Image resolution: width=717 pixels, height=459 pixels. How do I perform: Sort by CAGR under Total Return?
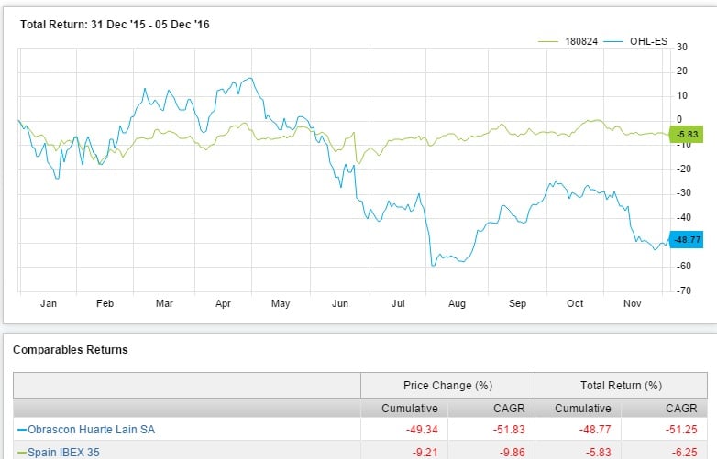[x=680, y=408]
